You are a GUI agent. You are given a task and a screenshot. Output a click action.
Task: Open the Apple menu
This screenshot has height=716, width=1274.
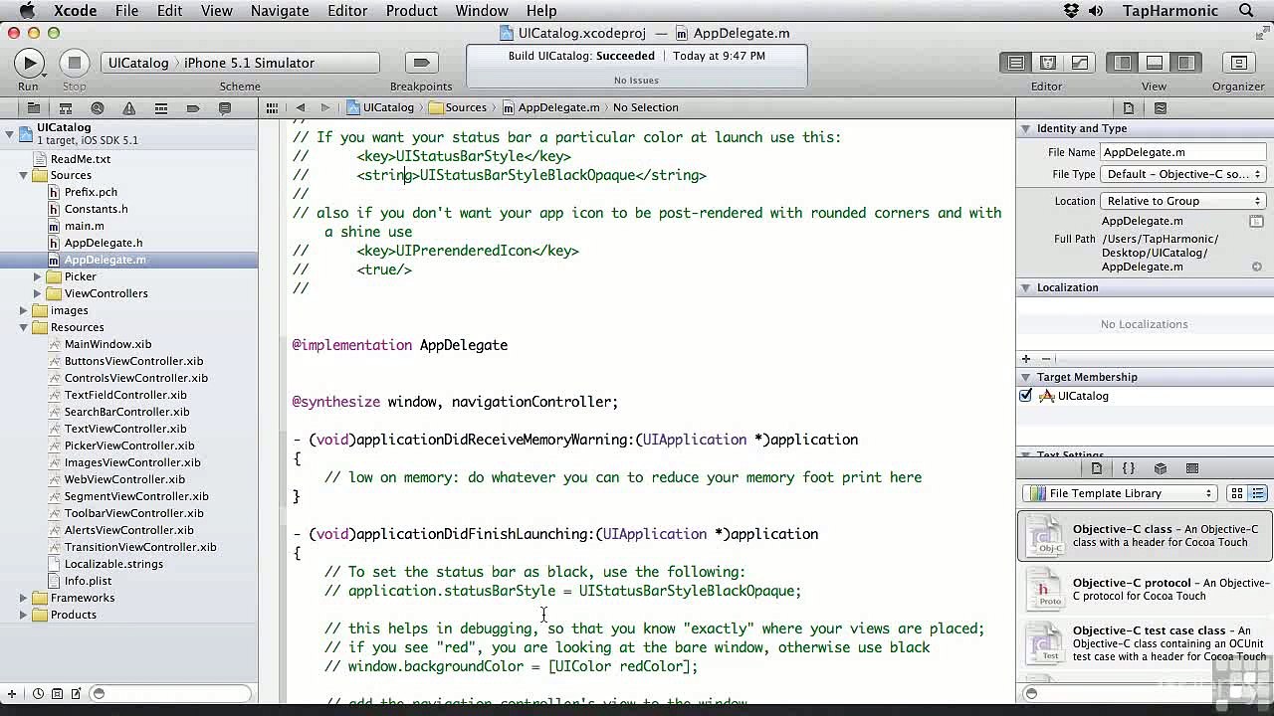pyautogui.click(x=28, y=11)
